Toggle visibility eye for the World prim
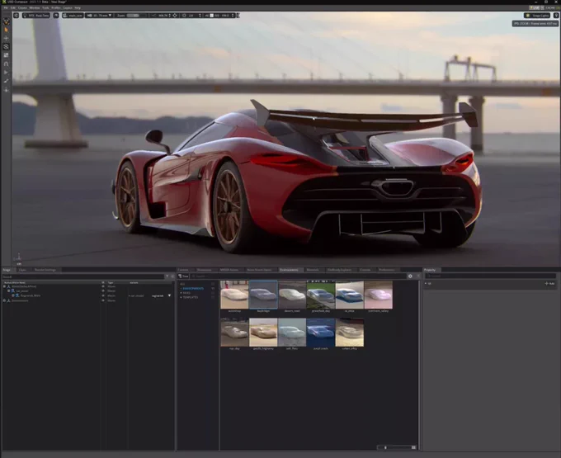 [103, 286]
